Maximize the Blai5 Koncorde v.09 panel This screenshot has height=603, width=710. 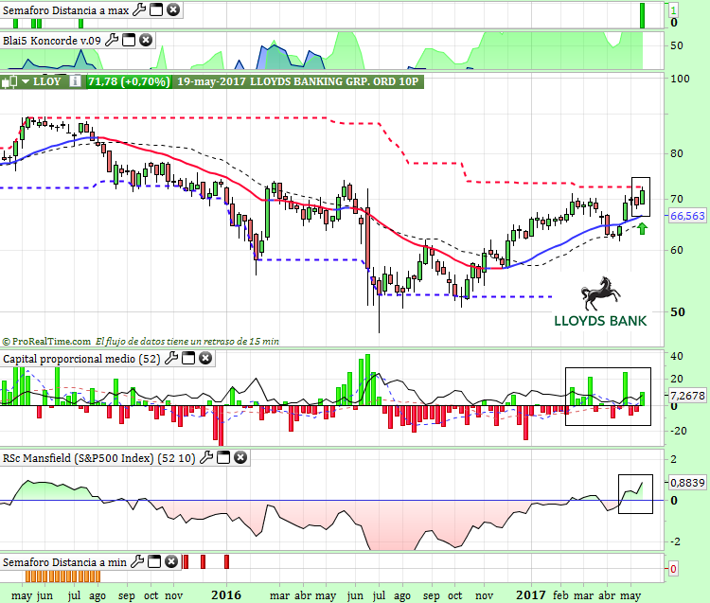pos(129,41)
